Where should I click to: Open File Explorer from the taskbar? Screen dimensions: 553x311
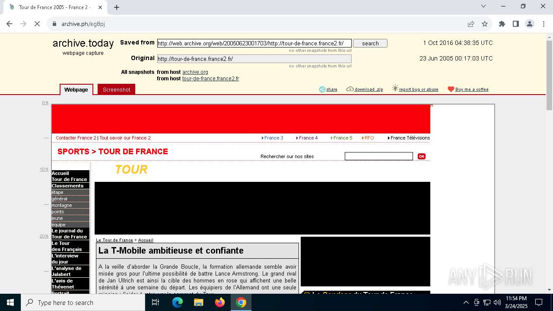[x=199, y=302]
